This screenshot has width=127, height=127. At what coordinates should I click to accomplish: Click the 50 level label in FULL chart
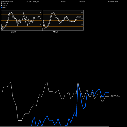click(x=82, y=19)
